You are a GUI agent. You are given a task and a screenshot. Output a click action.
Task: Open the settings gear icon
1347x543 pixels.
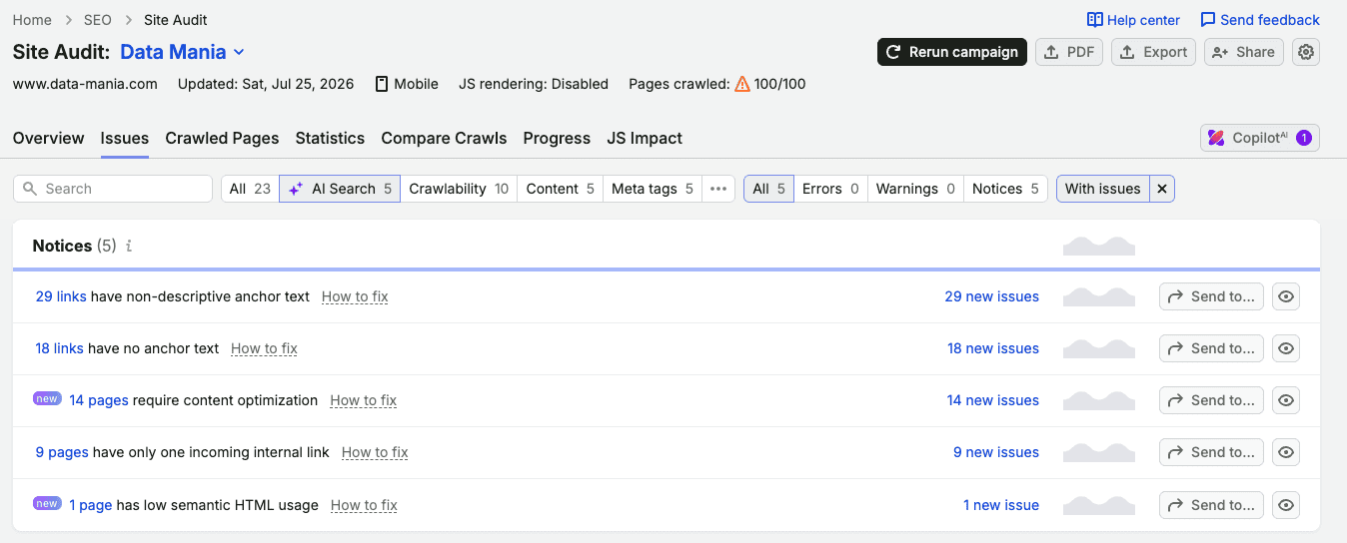[x=1306, y=52]
